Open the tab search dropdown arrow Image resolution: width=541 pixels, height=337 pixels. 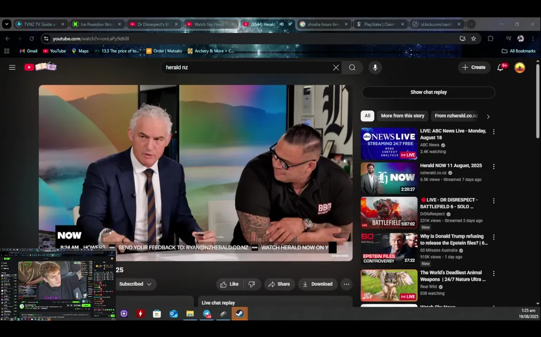7,24
